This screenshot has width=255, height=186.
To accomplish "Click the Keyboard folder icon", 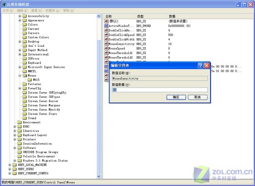I will tap(24, 63).
